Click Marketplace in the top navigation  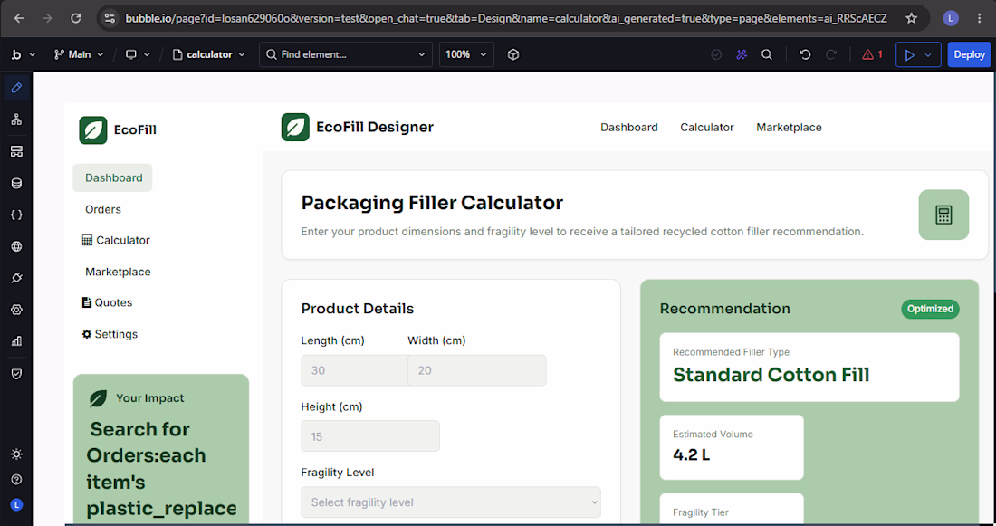click(789, 127)
